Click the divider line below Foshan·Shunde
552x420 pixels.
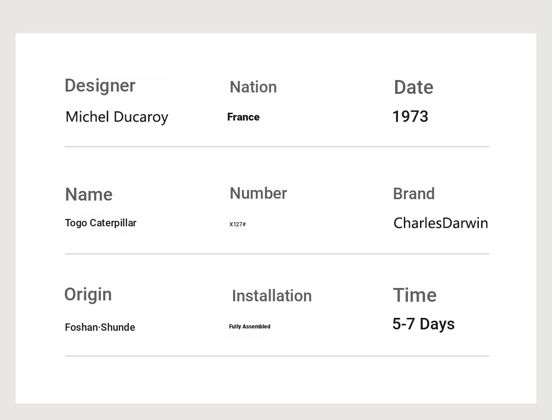277,356
